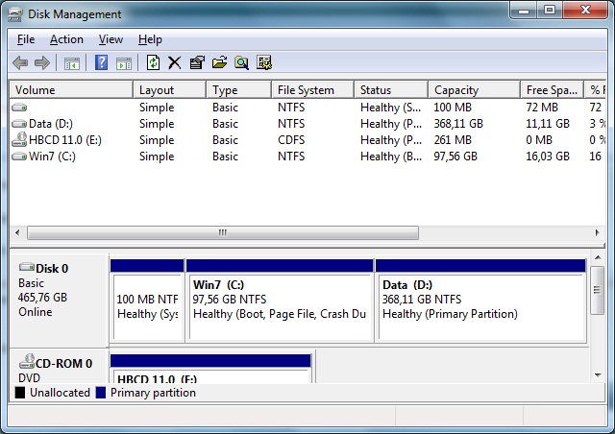Open the Help question mark icon
This screenshot has height=434, width=615.
101,62
